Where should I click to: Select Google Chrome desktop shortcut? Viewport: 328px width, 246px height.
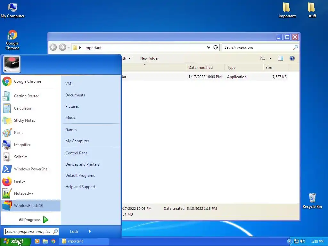pos(12,40)
